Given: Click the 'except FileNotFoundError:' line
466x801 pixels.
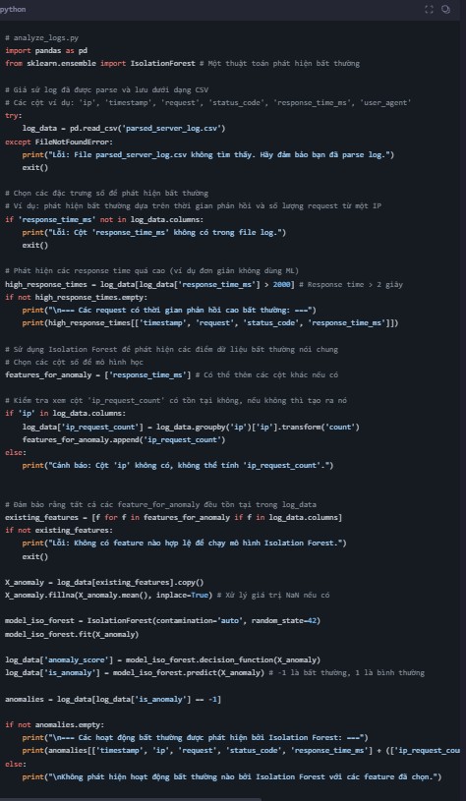Looking at the screenshot, I should 59,142.
